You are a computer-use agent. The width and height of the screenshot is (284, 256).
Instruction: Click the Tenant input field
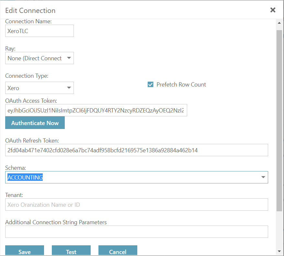tap(137, 204)
